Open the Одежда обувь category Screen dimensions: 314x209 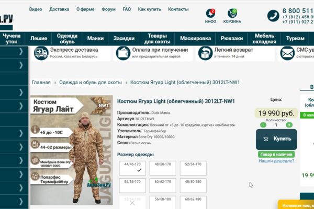pyautogui.click(x=67, y=39)
